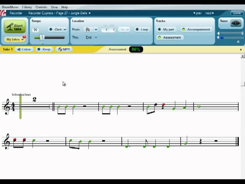Open the Help menu
Image resolution: width=245 pixels, height=184 pixels.
pyautogui.click(x=65, y=7)
